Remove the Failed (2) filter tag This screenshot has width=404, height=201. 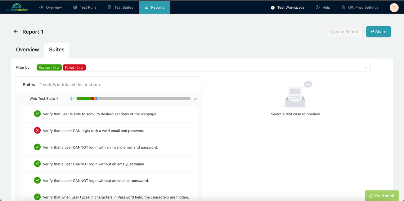pyautogui.click(x=82, y=68)
